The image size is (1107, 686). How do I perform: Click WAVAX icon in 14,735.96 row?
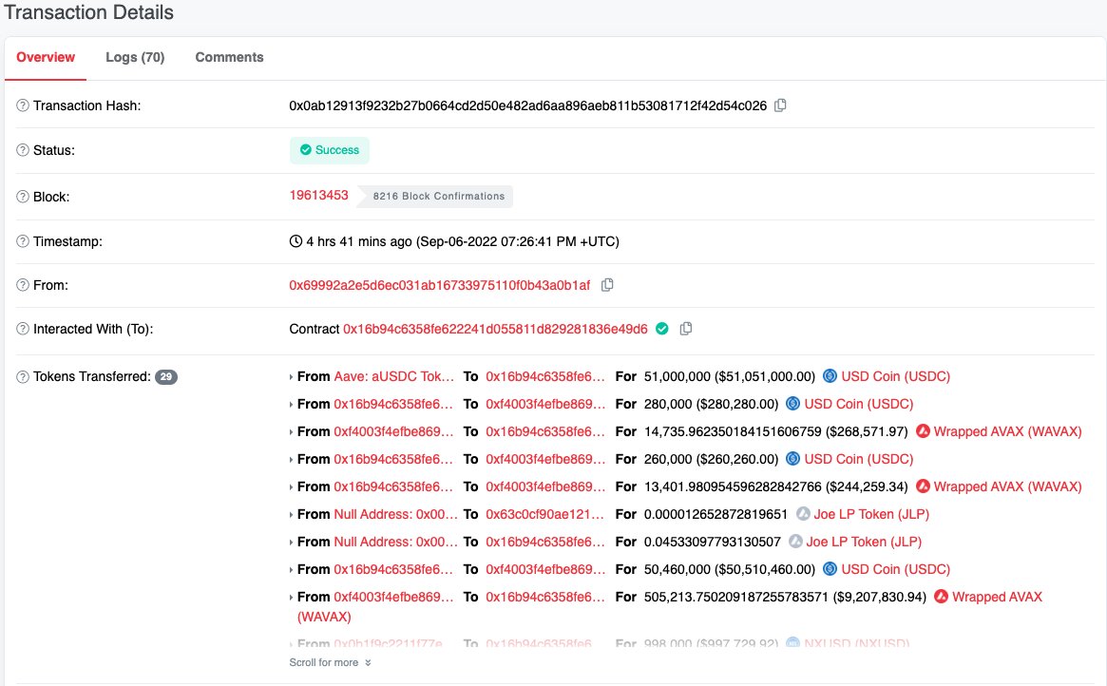click(x=923, y=431)
